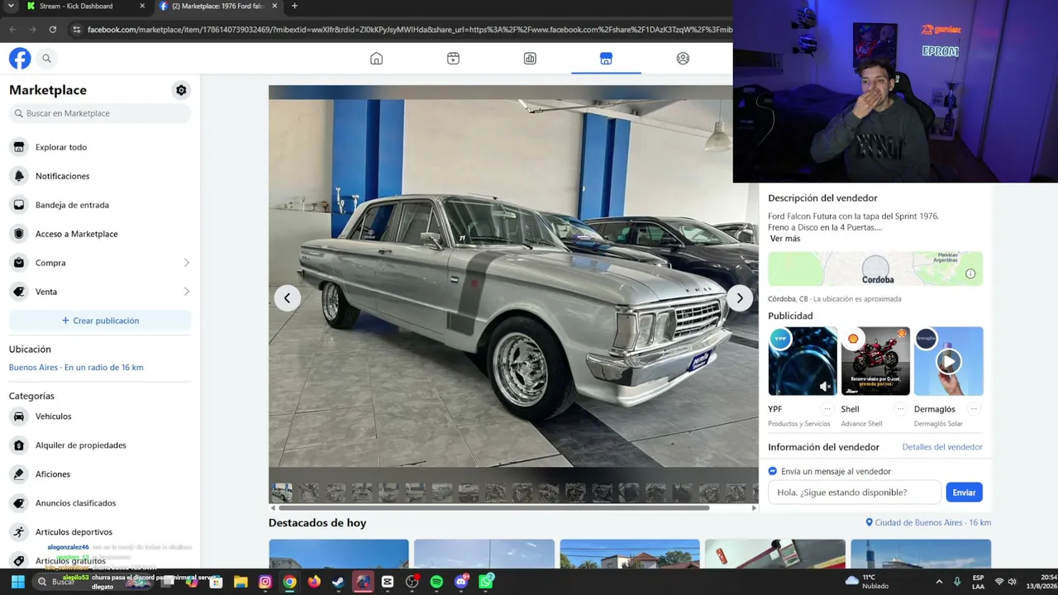Open Steam from taskbar
Image resolution: width=1058 pixels, height=595 pixels.
pos(338,582)
